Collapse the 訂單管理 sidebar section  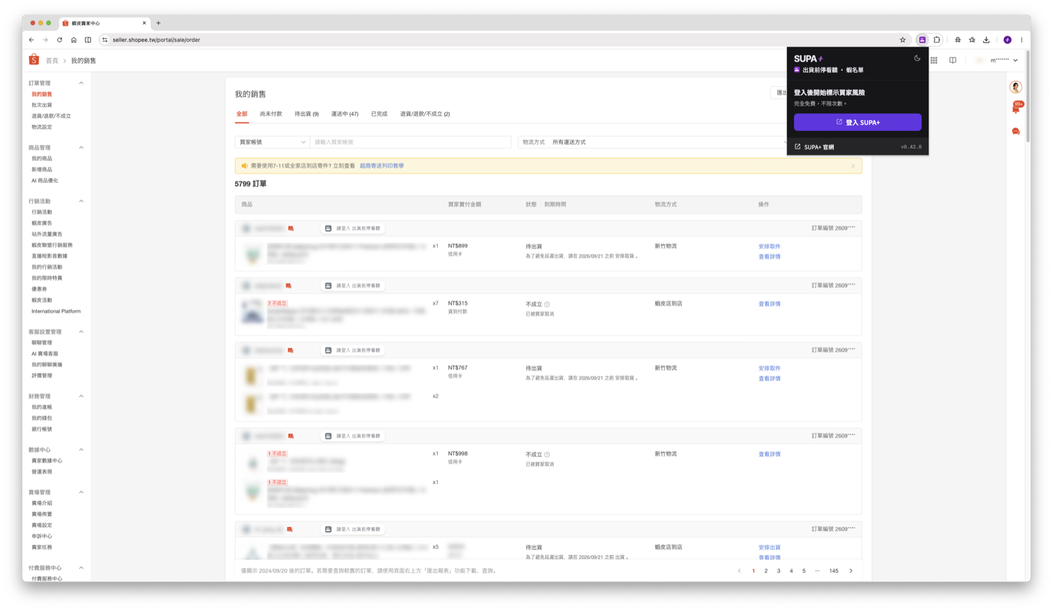click(x=81, y=83)
